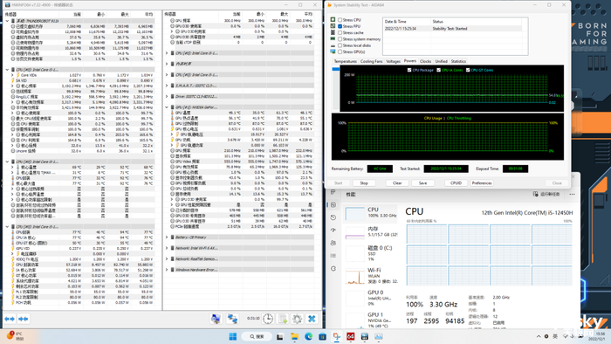Open HWiNFO sensor summary monitor icon
This screenshot has width=611, height=344.
pyautogui.click(x=216, y=319)
